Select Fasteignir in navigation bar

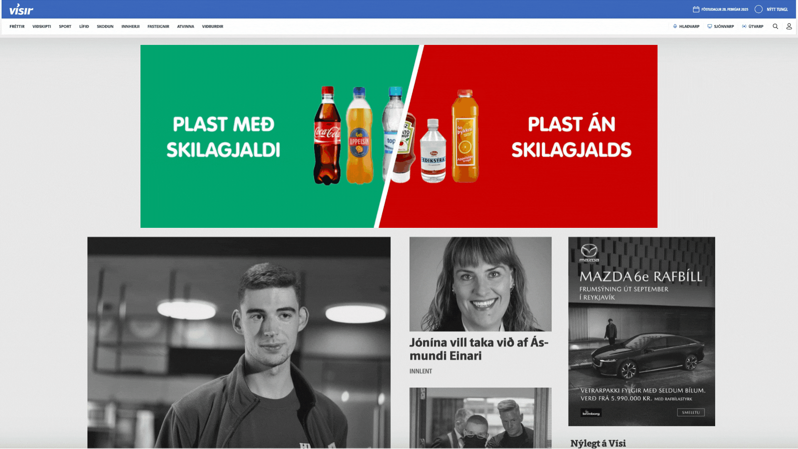158,26
